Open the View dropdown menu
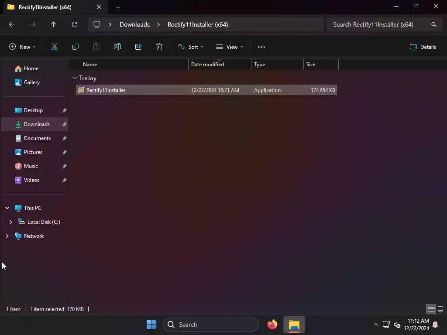The image size is (447, 335). [230, 47]
